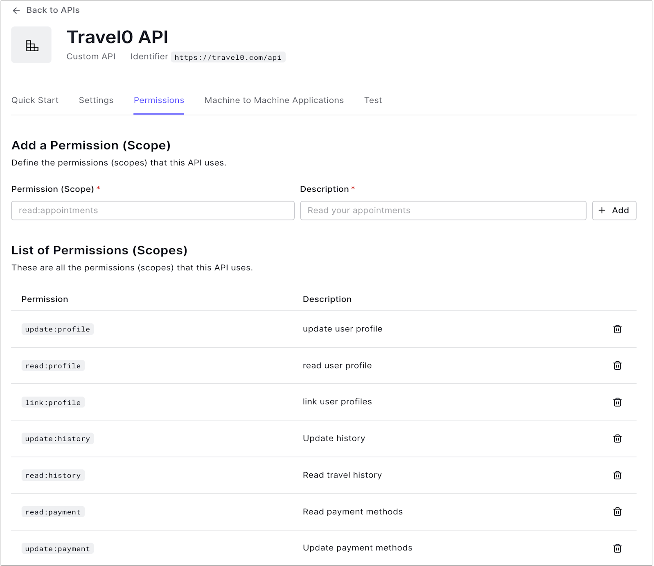
Task: Open the Quick Start tab
Action: tap(35, 100)
